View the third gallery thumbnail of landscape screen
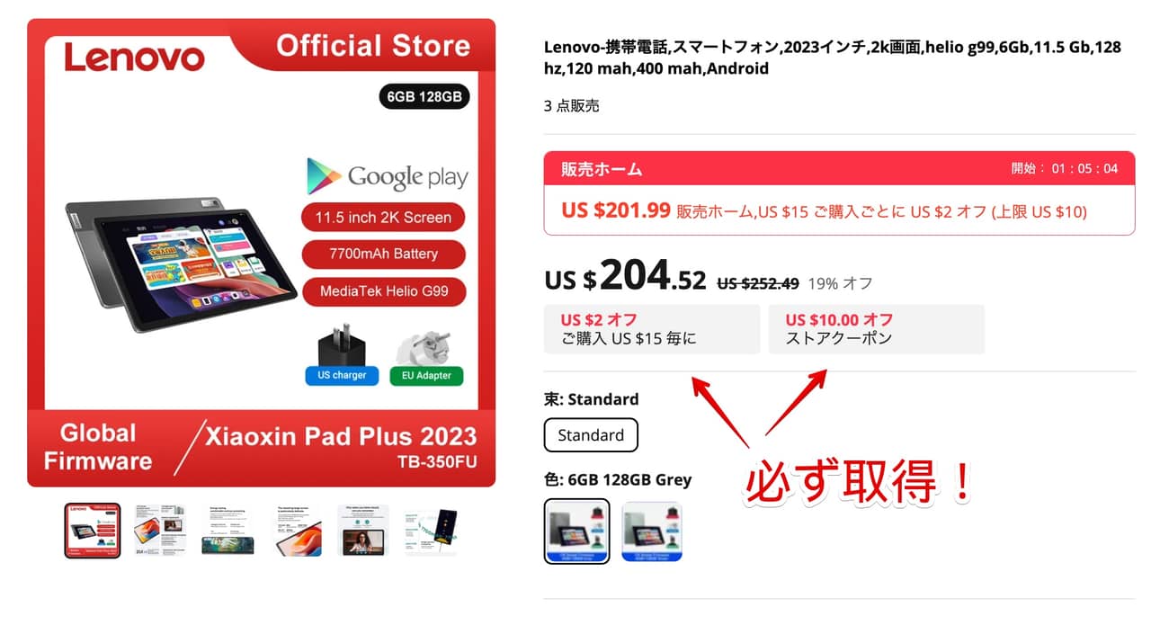Viewport: 1151px width, 634px height. click(x=228, y=531)
